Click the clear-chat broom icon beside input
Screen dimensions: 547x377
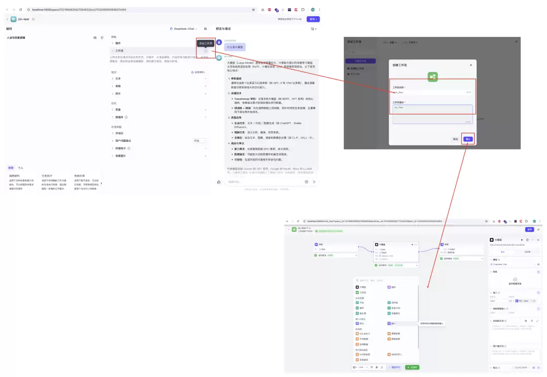[x=219, y=182]
